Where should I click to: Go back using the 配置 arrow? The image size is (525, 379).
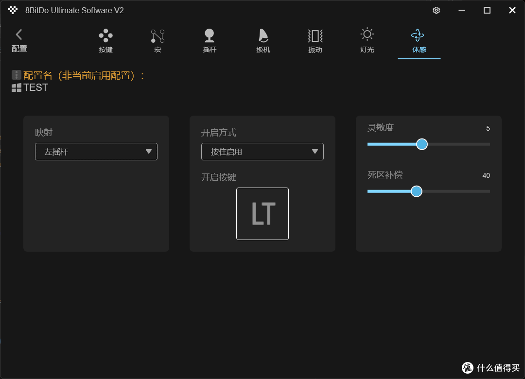pyautogui.click(x=19, y=40)
